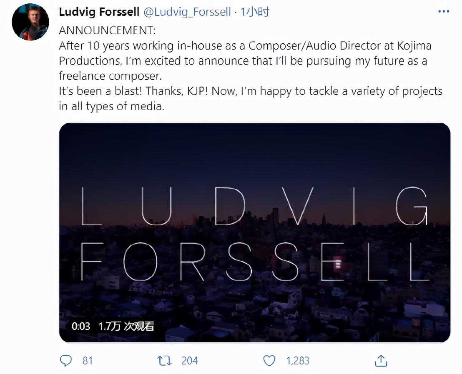Click the 81 replies count
The width and height of the screenshot is (462, 374).
coord(87,360)
